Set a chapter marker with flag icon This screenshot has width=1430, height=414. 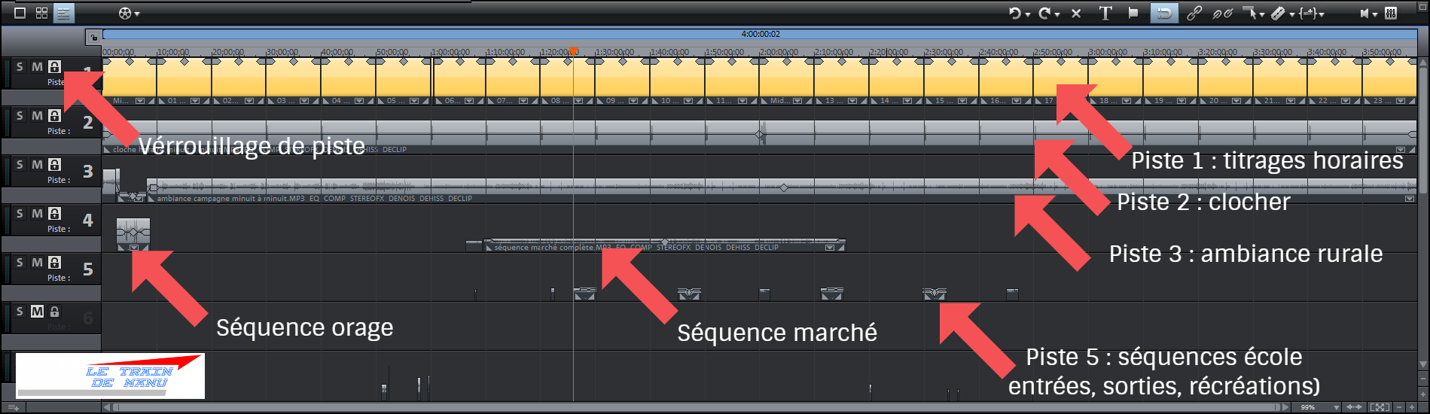[1133, 13]
